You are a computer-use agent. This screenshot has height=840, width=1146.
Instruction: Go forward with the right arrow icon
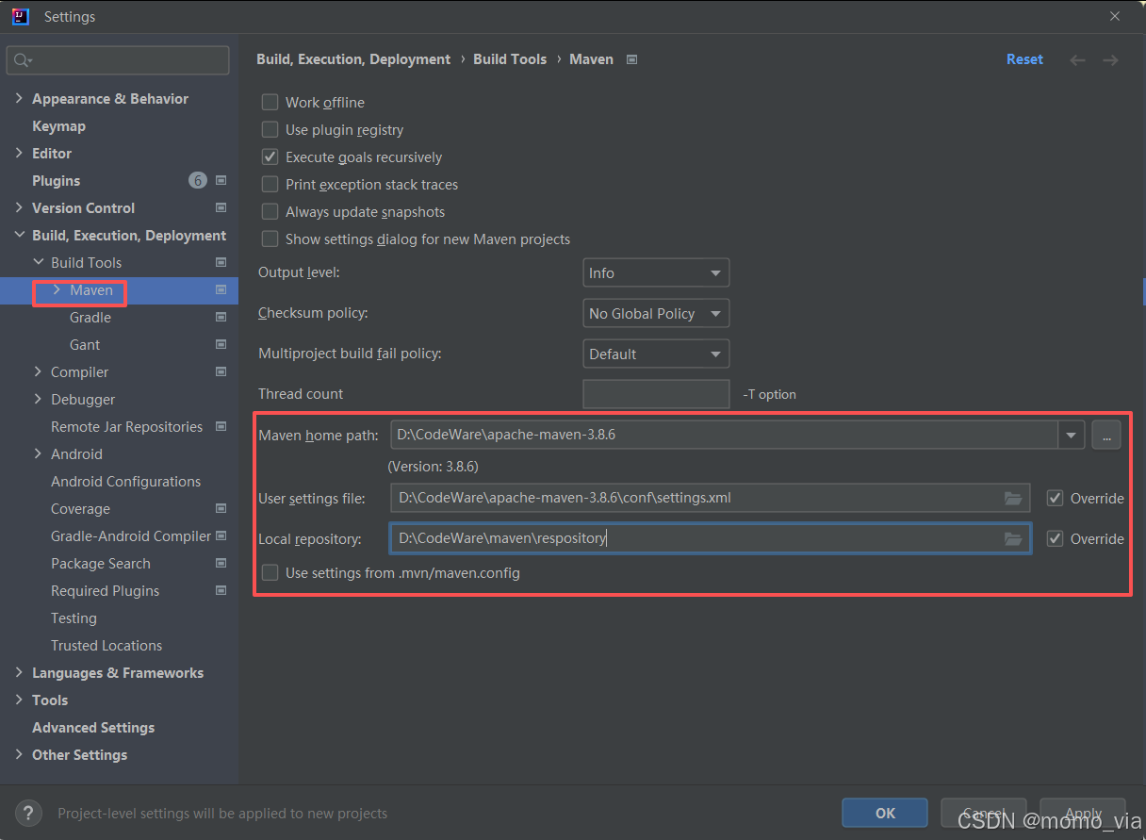click(x=1110, y=60)
